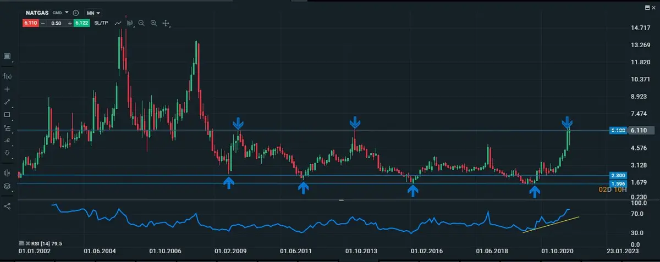This screenshot has width=660, height=262.
Task: Open the arrow marker tool
Action: click(x=8, y=153)
